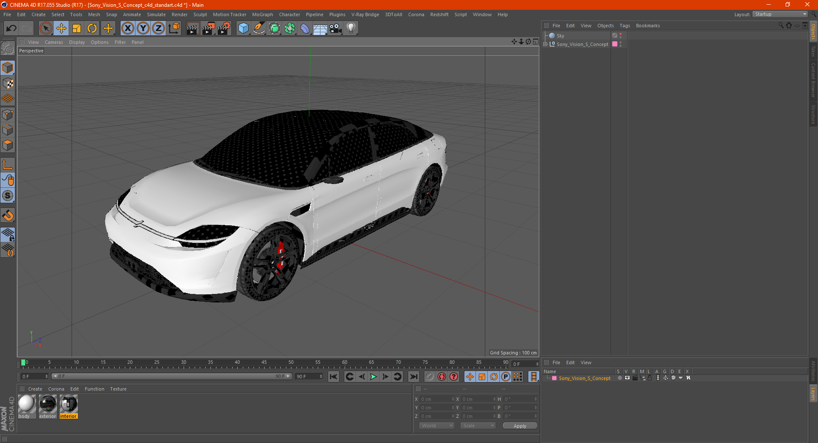818x443 pixels.
Task: Render the active view
Action: tap(193, 29)
